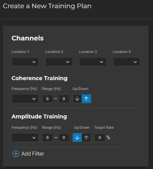Click Amplitude Range lower bound field
Viewport: 153px width, 169px height.
47,138
